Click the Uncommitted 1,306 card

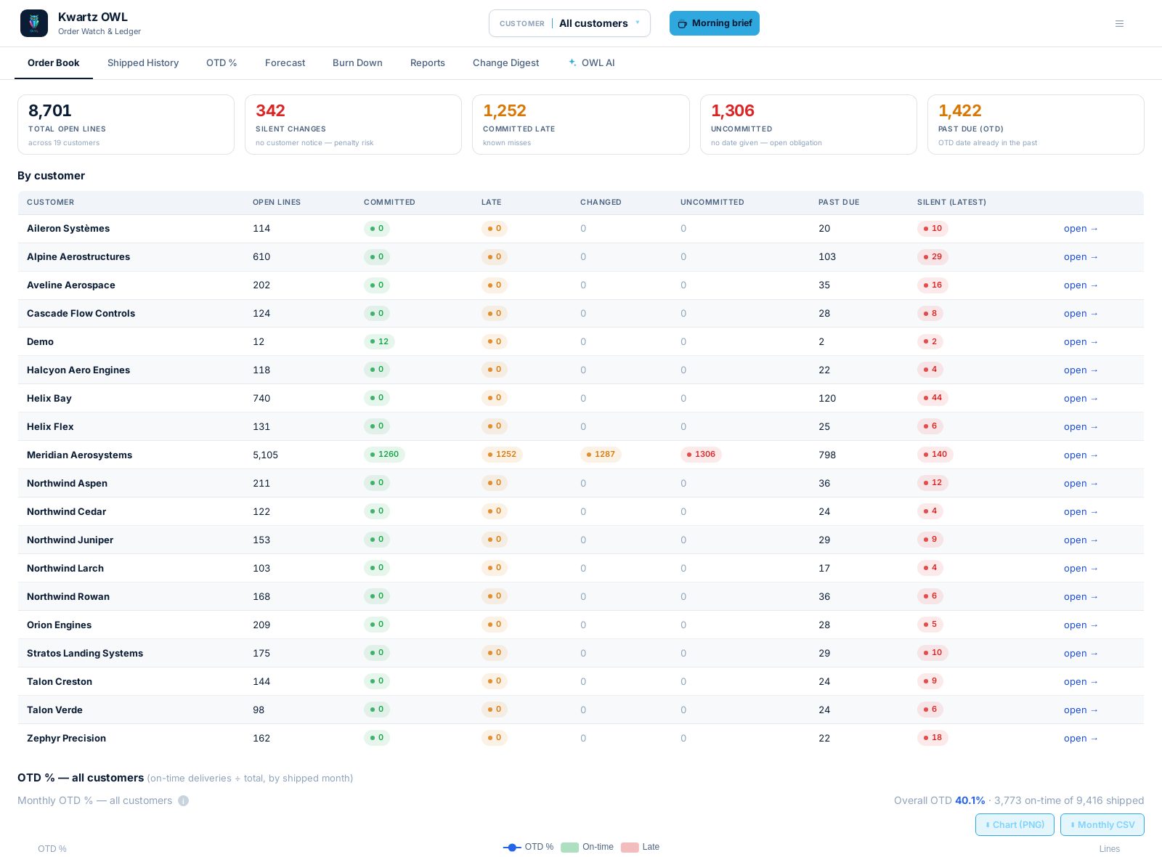(808, 124)
